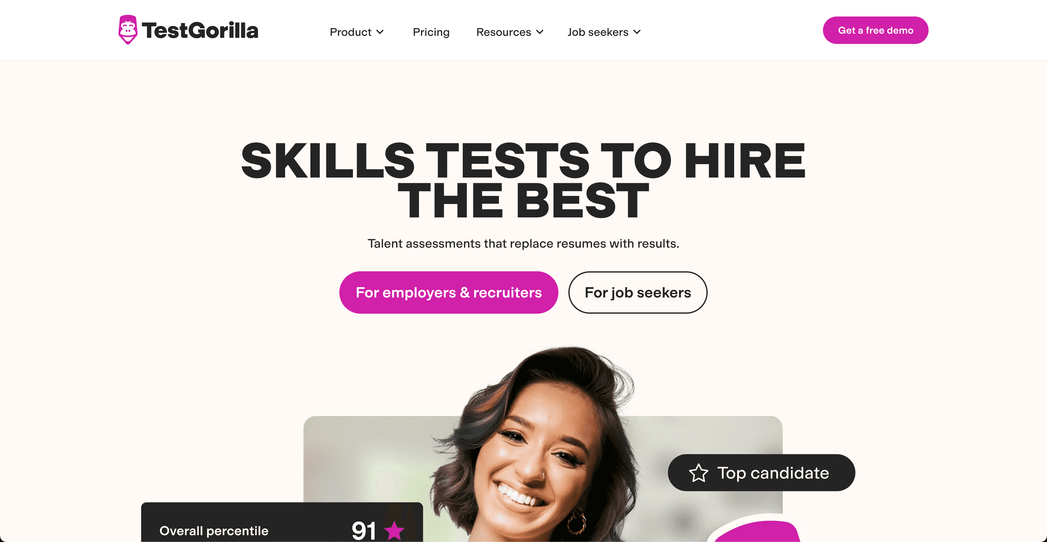
Task: Open the Resources menu label
Action: click(504, 32)
